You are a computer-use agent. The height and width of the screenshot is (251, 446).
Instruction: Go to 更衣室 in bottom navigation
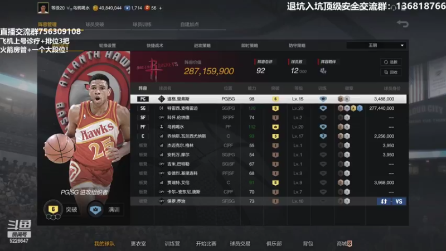coord(138,244)
